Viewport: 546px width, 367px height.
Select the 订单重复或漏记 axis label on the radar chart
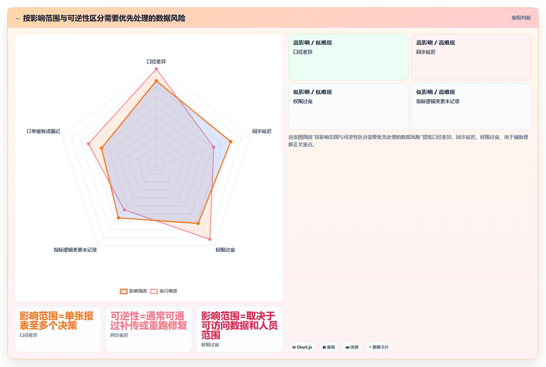pyautogui.click(x=43, y=131)
